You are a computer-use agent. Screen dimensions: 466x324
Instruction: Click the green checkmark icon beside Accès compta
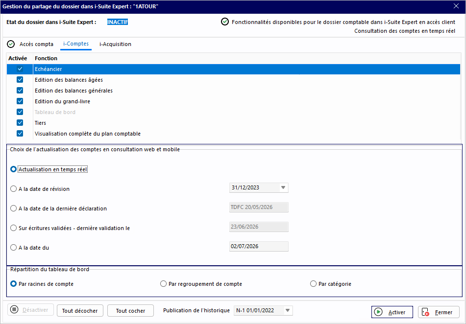click(x=11, y=44)
